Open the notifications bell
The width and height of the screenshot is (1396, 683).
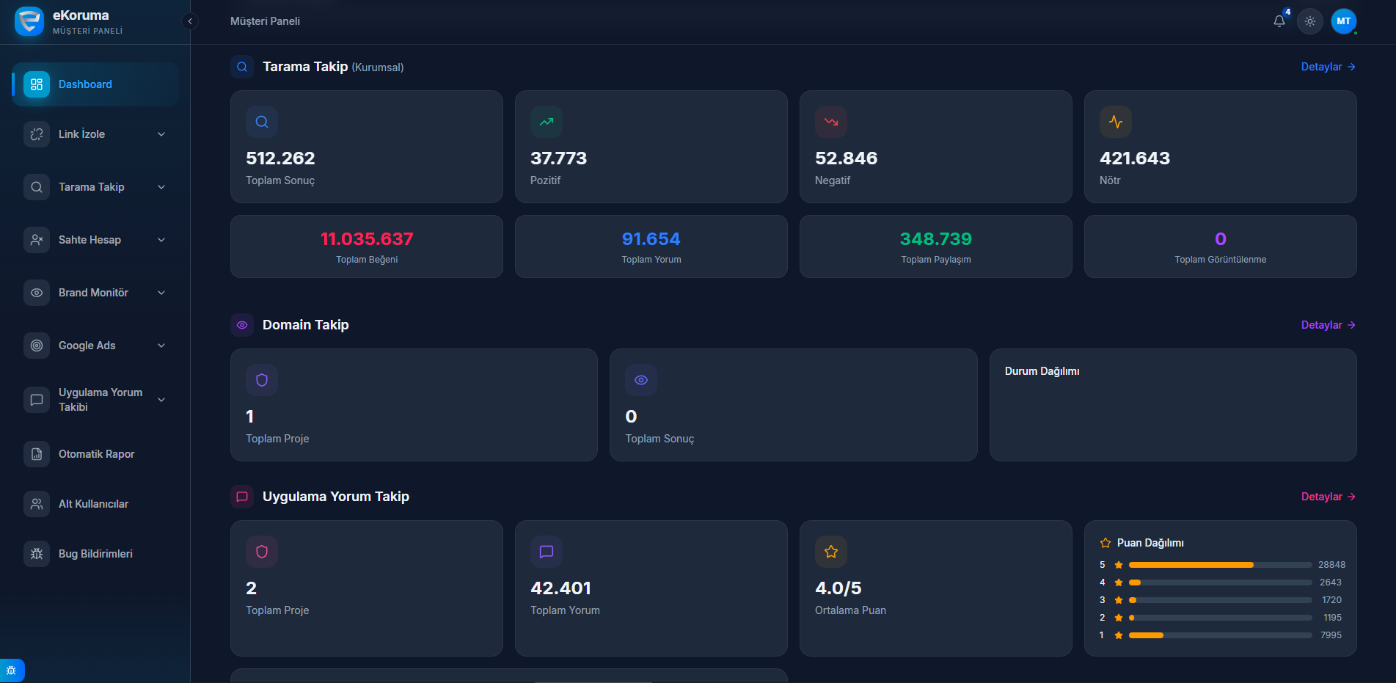click(x=1279, y=21)
